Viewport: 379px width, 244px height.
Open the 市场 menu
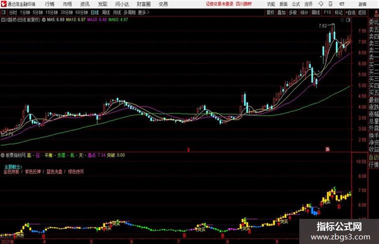pyautogui.click(x=67, y=4)
